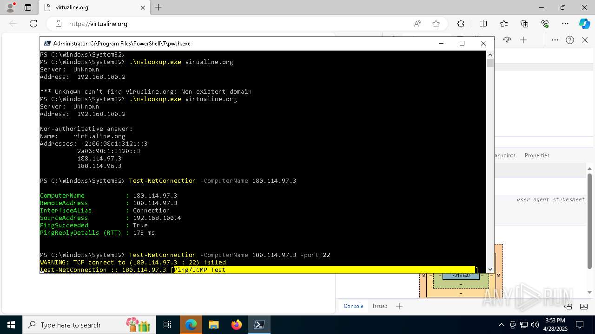The image size is (595, 334).
Task: Click 'InterfaceAlias' output row
Action: point(105,210)
